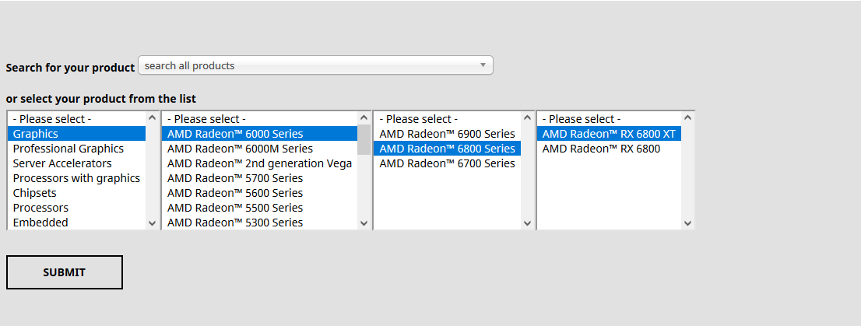This screenshot has width=861, height=326.
Task: Select Processors with graphics option
Action: point(76,178)
